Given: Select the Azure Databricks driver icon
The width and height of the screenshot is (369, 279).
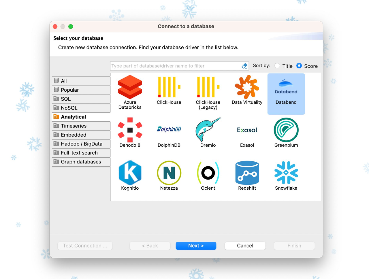Looking at the screenshot, I should (x=130, y=87).
